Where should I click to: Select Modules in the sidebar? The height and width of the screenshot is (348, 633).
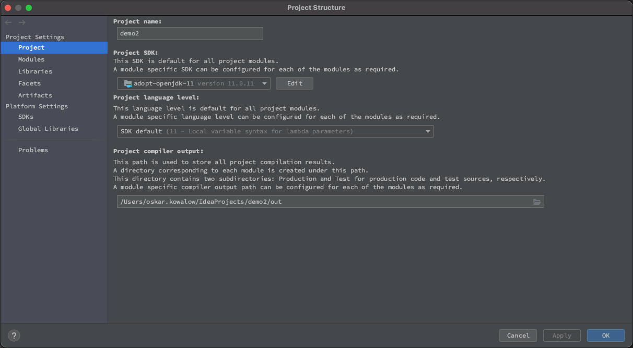[x=30, y=59]
